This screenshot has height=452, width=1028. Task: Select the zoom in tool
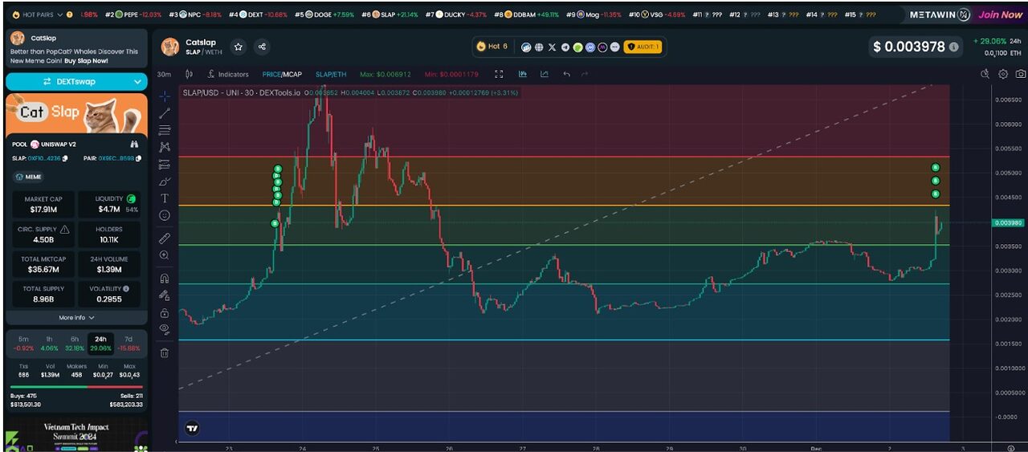coord(165,255)
